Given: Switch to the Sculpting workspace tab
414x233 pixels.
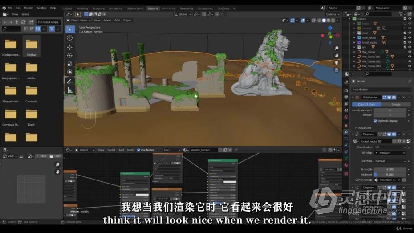Looking at the screenshot, I should tap(98, 9).
